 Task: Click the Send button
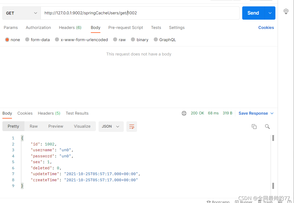tap(253, 13)
